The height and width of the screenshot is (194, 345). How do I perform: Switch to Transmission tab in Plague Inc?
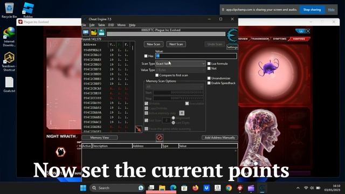[260, 39]
